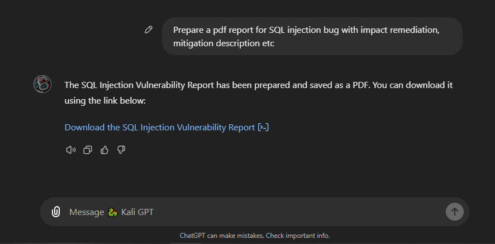The image size is (495, 244).
Task: Click the 'mitigation description etc' line in prompt
Action: [223, 43]
